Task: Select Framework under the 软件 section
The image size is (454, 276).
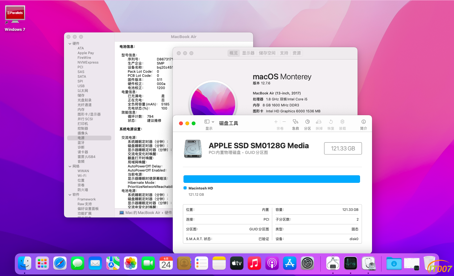Action: [x=87, y=199]
